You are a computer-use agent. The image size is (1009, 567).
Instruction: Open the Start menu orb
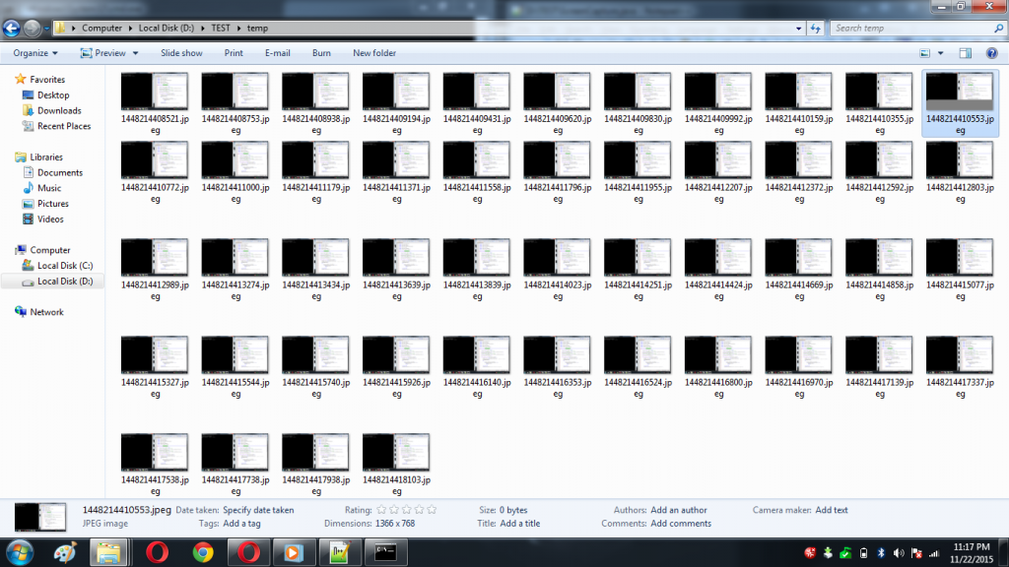[x=20, y=554]
